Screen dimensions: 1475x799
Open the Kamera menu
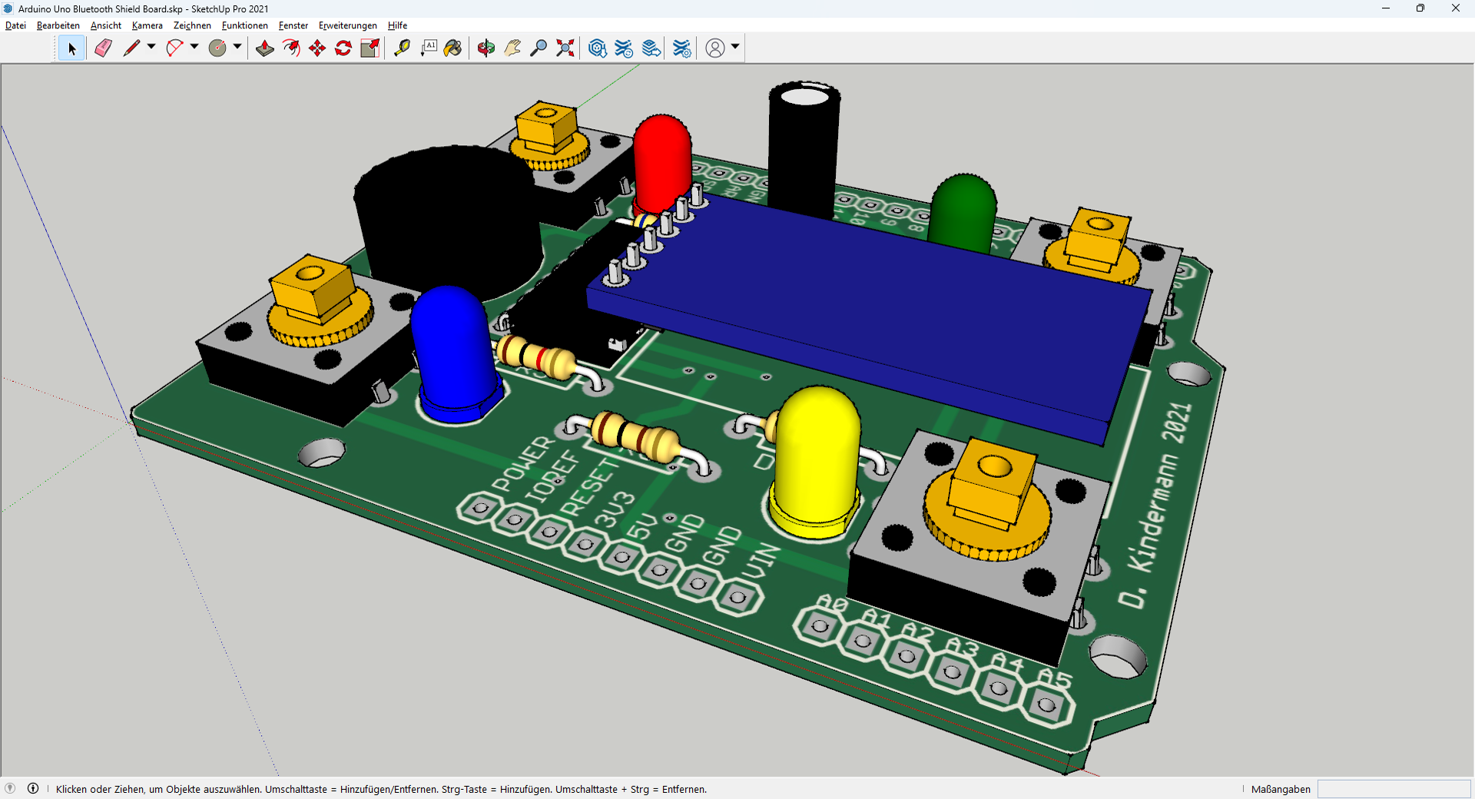pos(147,25)
